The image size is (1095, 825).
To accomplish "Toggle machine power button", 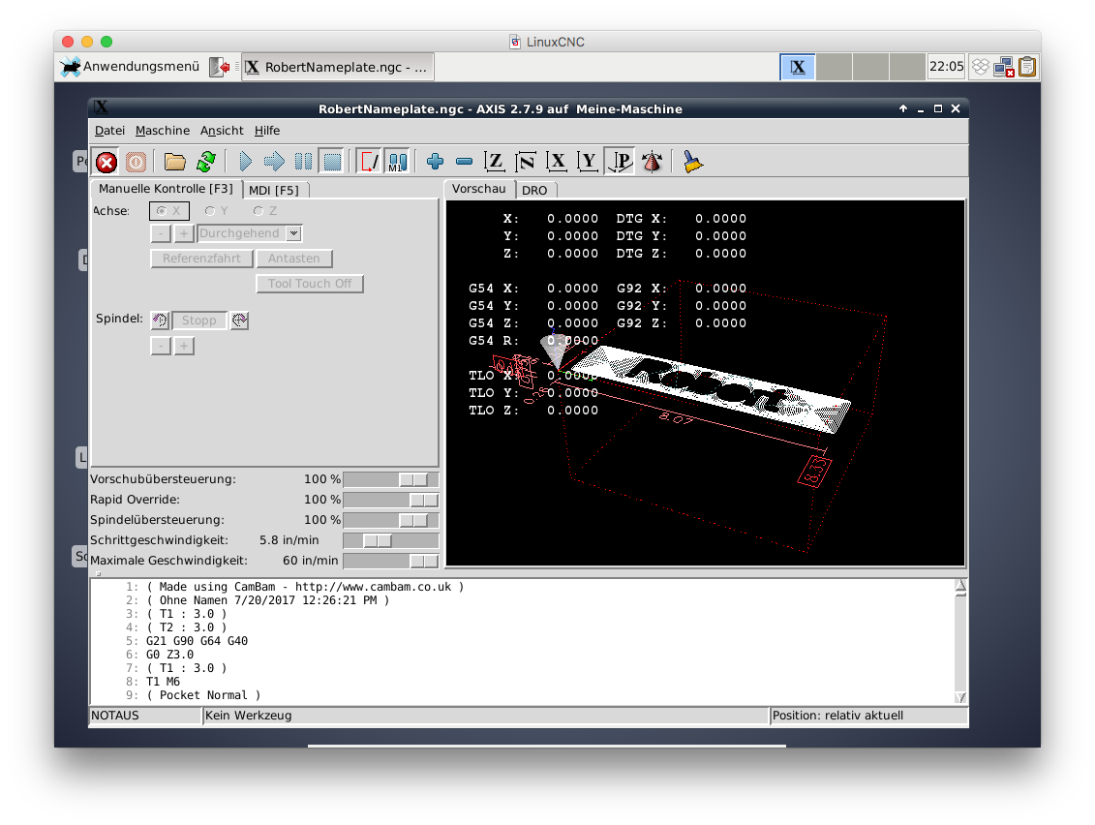I will click(x=136, y=162).
